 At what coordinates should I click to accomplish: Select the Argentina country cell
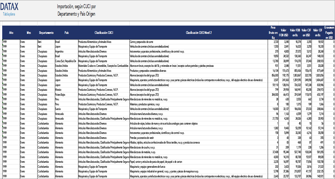(x=60, y=51)
